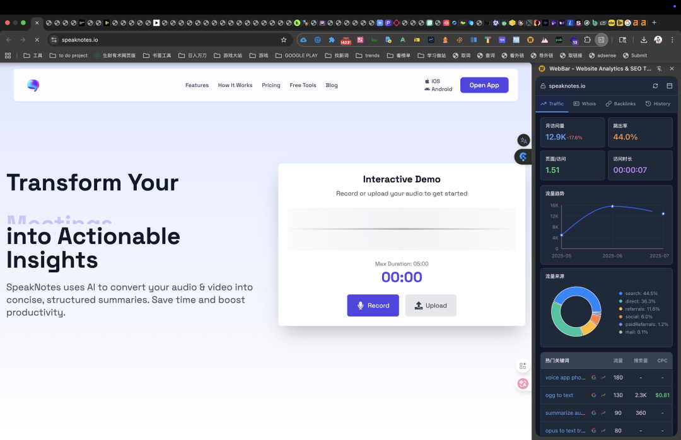Open the 'to do project' bookmark folder
The width and height of the screenshot is (681, 440).
[x=69, y=55]
